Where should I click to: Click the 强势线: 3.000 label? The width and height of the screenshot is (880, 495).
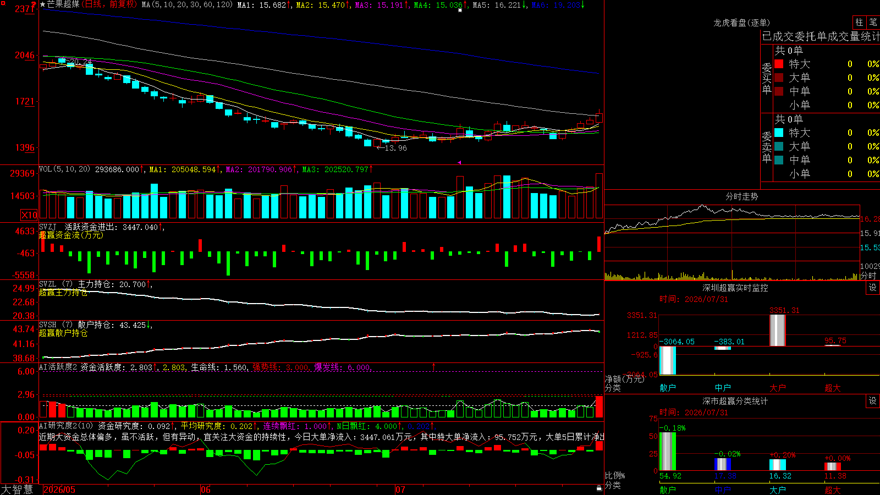click(280, 367)
